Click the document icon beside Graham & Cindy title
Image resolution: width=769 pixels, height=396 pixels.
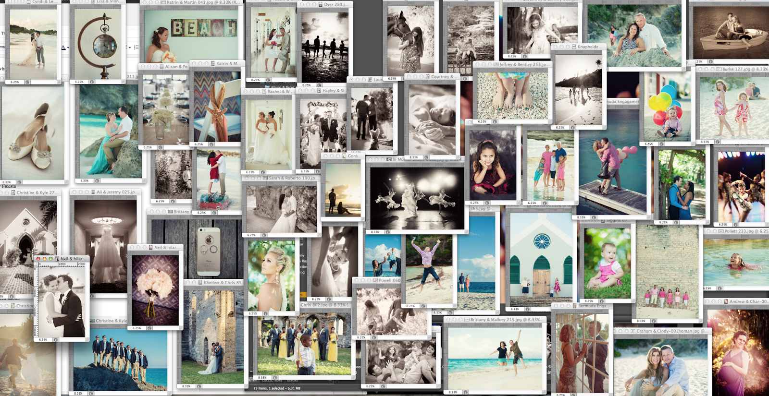click(x=633, y=331)
